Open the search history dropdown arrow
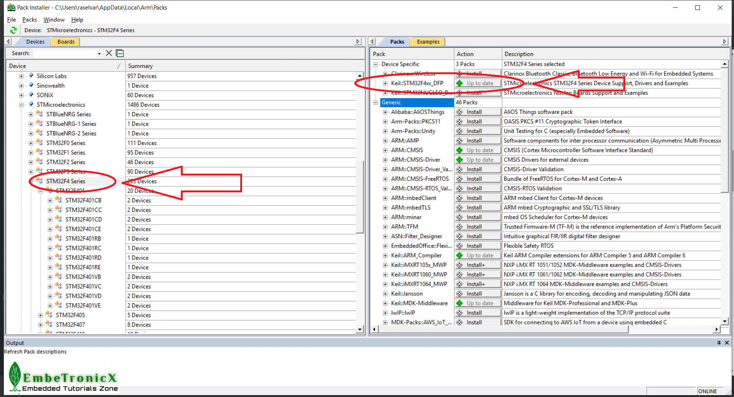 (x=99, y=54)
